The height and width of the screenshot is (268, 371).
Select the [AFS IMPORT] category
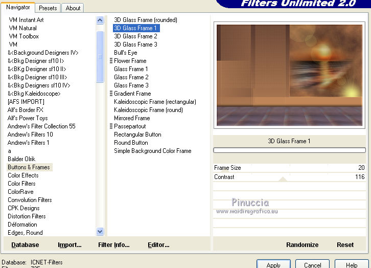26,102
